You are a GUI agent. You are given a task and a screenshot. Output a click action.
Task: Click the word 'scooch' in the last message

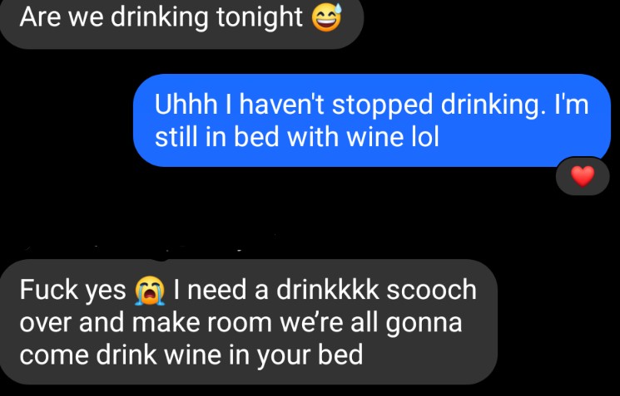tap(431, 290)
